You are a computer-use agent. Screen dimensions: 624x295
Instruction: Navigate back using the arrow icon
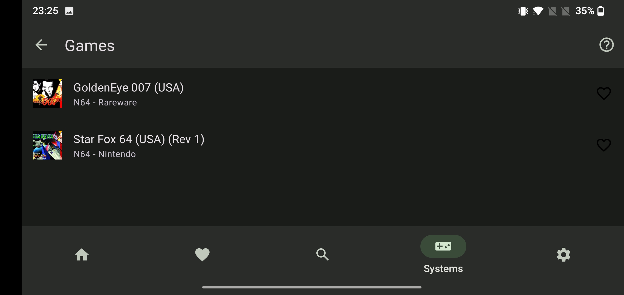[41, 45]
